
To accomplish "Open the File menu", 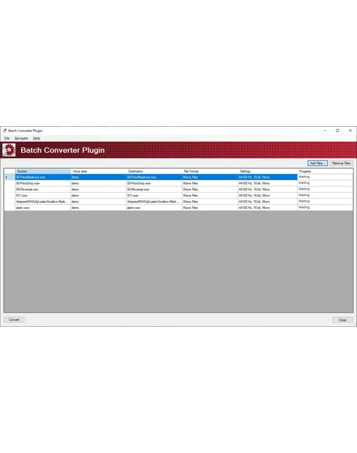I will (x=7, y=138).
